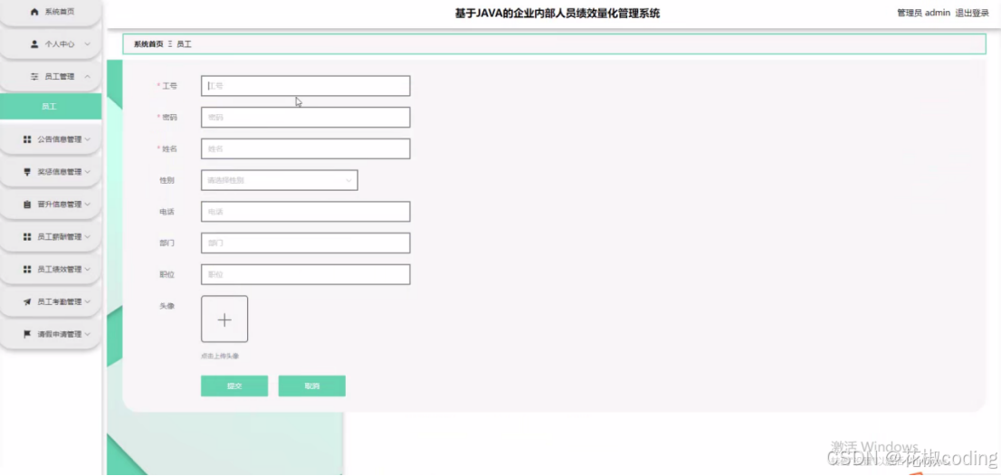Click the 管理员 admin label
The width and height of the screenshot is (1001, 476).
click(924, 13)
